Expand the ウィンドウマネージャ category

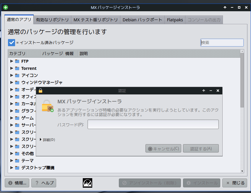[12, 82]
